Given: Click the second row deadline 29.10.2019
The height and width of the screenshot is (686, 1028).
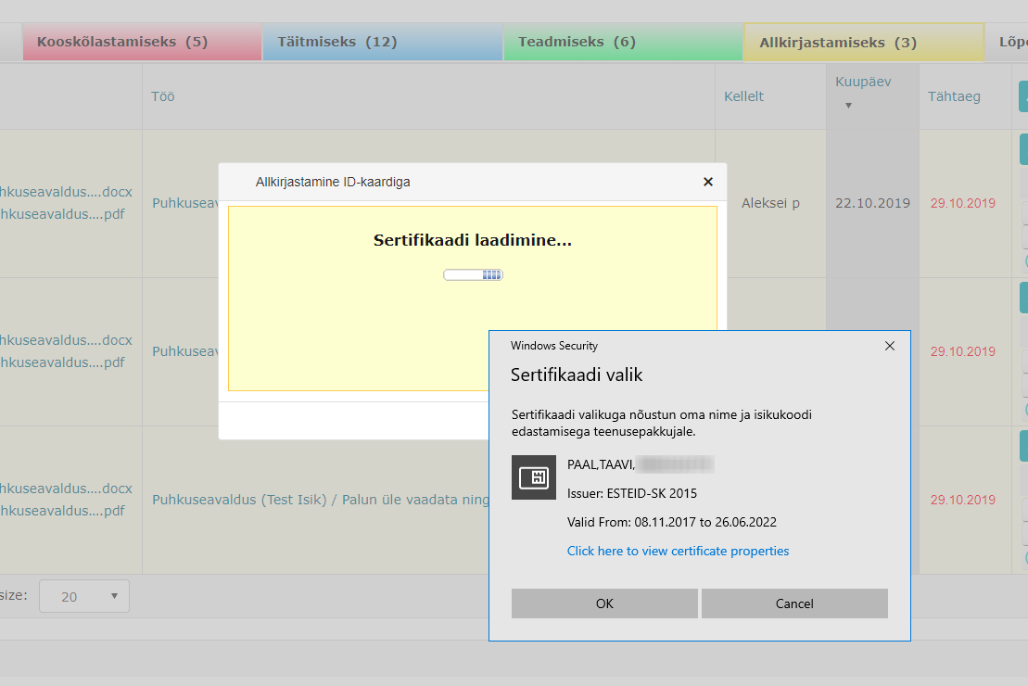Looking at the screenshot, I should point(962,351).
